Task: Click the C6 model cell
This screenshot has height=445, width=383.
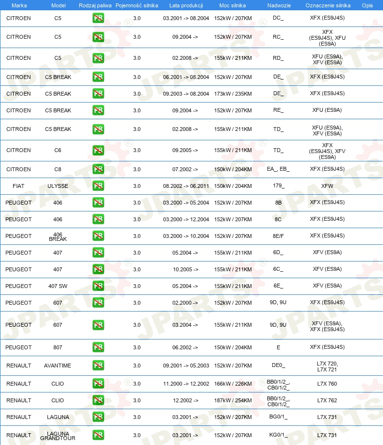Action: click(x=58, y=150)
